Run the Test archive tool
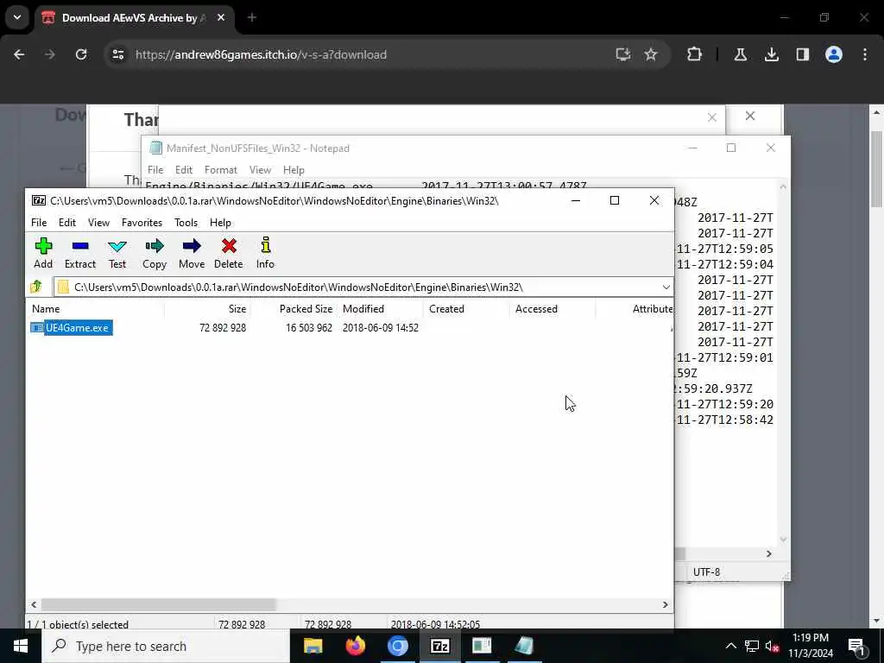The image size is (884, 663). point(117,253)
